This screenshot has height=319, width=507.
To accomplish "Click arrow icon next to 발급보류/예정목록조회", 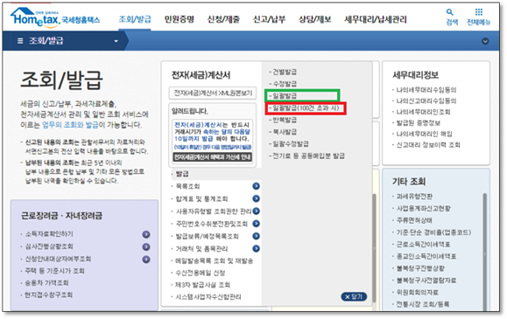I will tap(256, 236).
